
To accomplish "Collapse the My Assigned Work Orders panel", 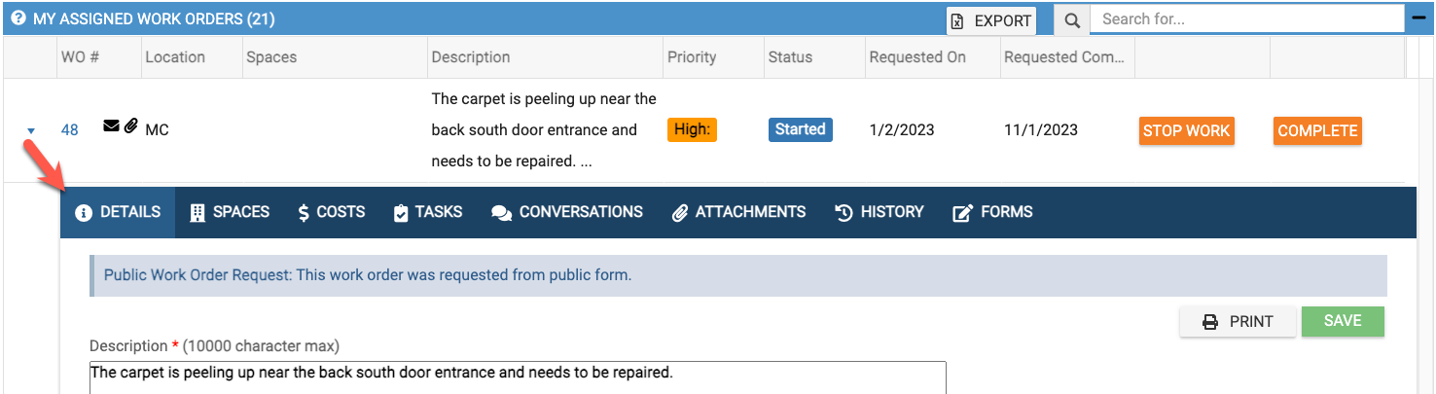I will tap(1418, 18).
